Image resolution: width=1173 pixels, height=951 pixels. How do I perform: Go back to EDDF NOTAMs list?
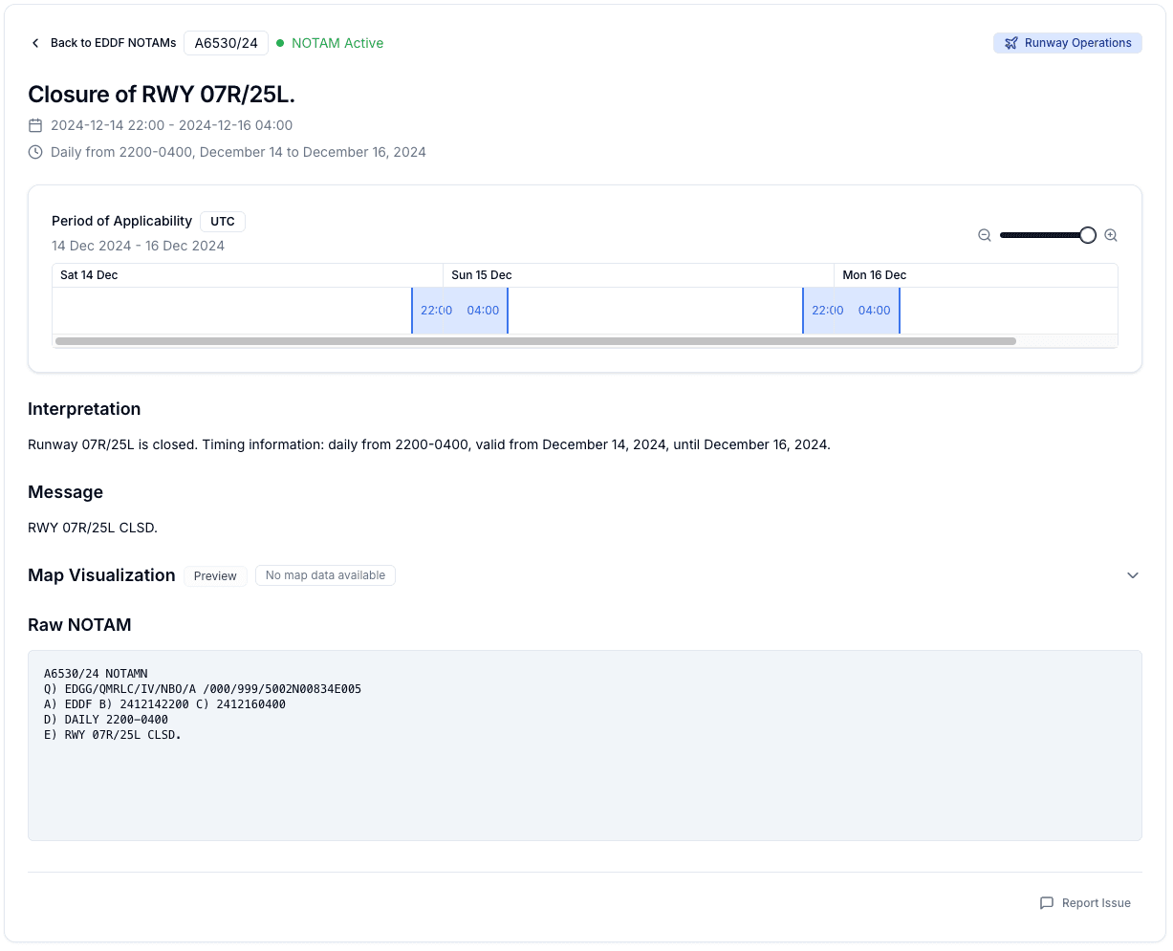113,43
